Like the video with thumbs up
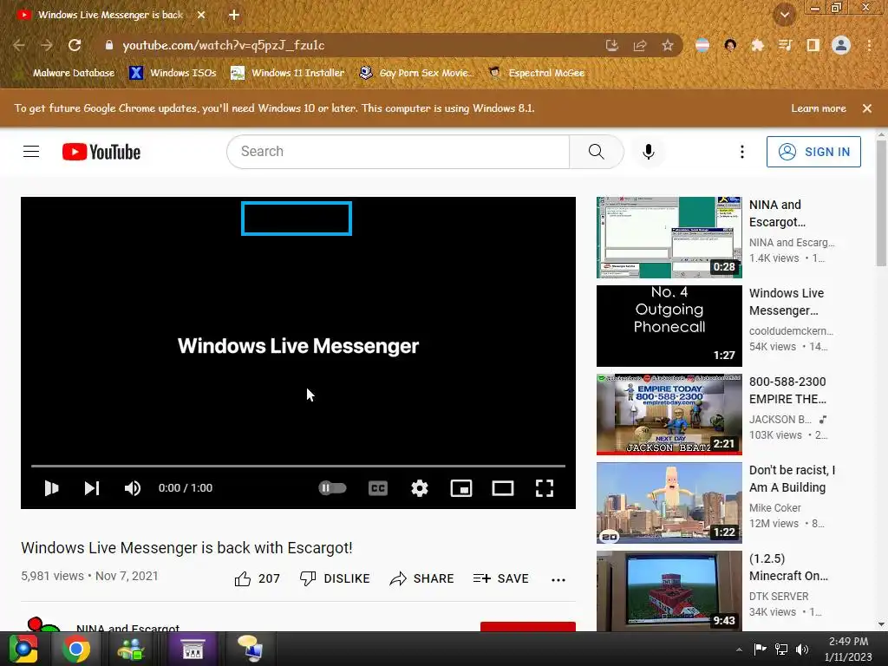 click(257, 578)
